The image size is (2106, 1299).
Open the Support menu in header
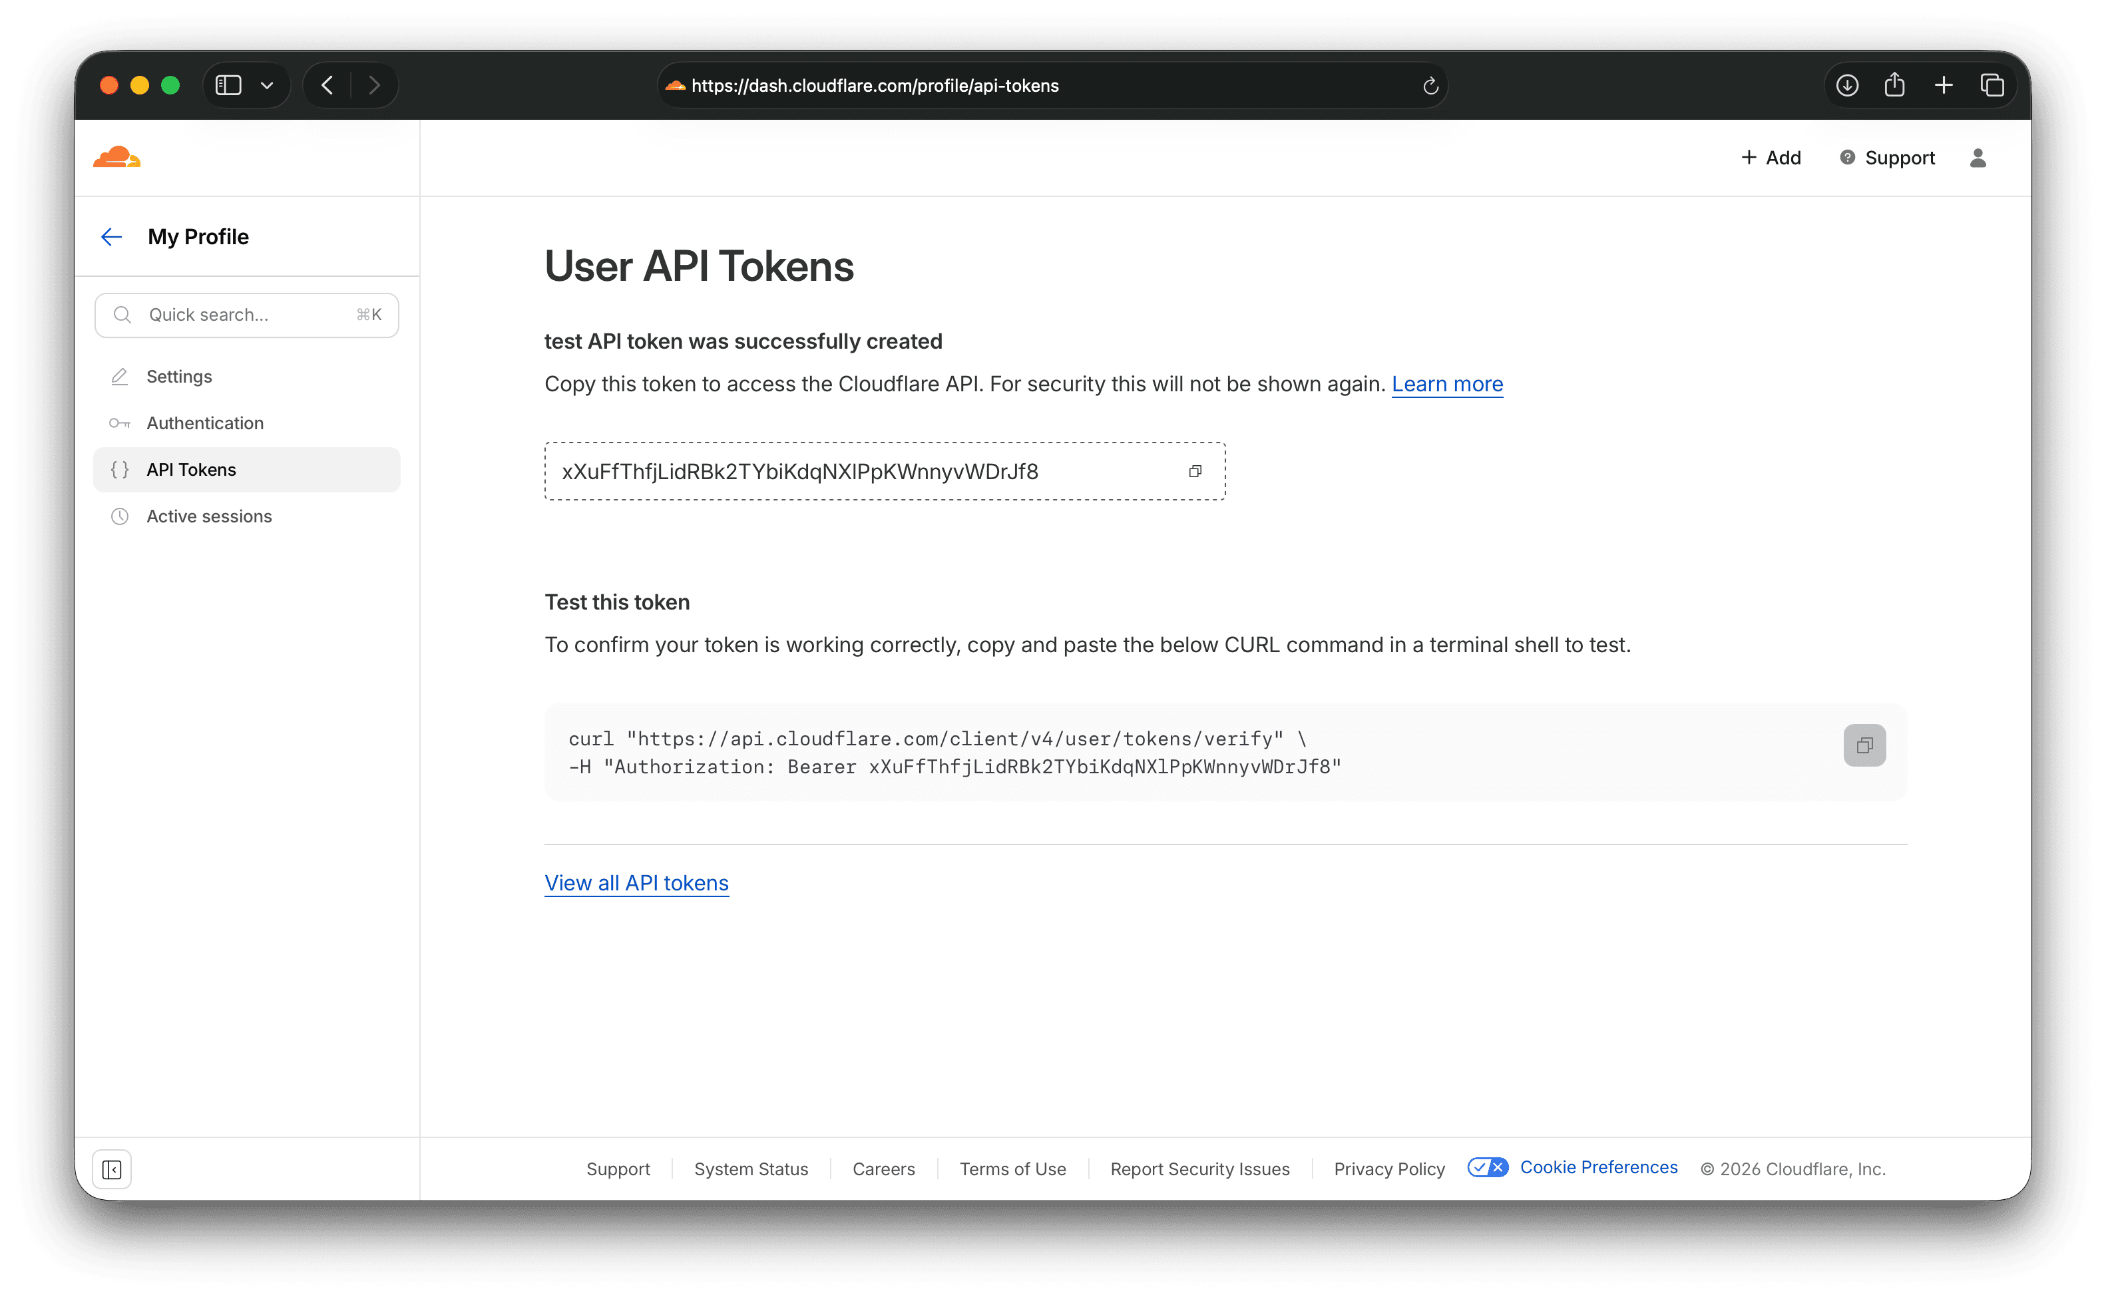[x=1887, y=158]
